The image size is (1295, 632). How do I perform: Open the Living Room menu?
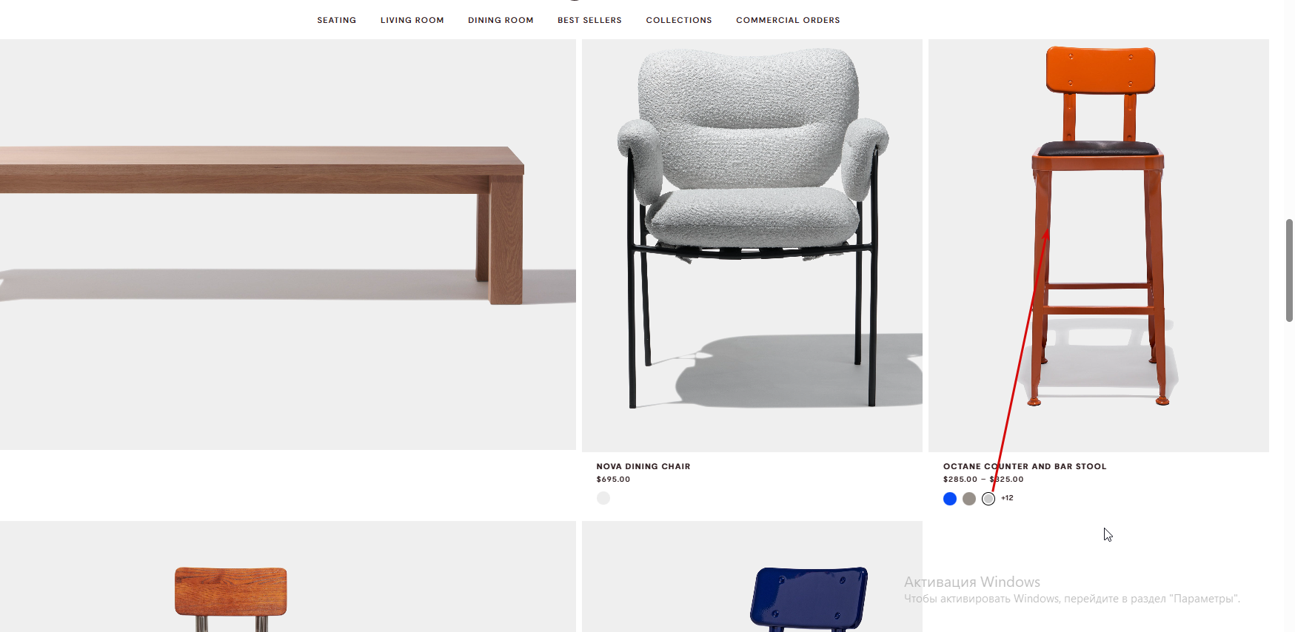[412, 20]
